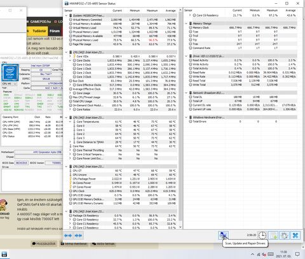Click the Read Activity sensor icon

click(x=191, y=60)
